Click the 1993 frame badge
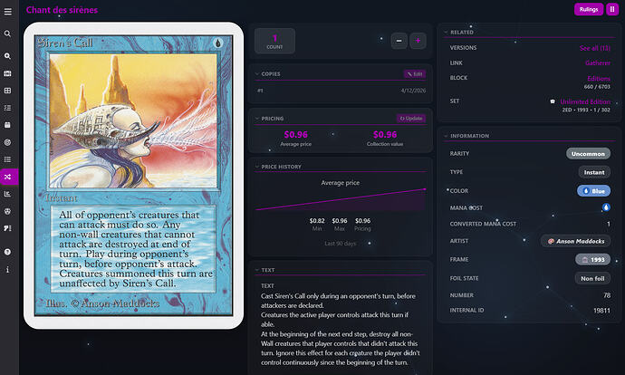The height and width of the screenshot is (375, 625). coord(592,259)
